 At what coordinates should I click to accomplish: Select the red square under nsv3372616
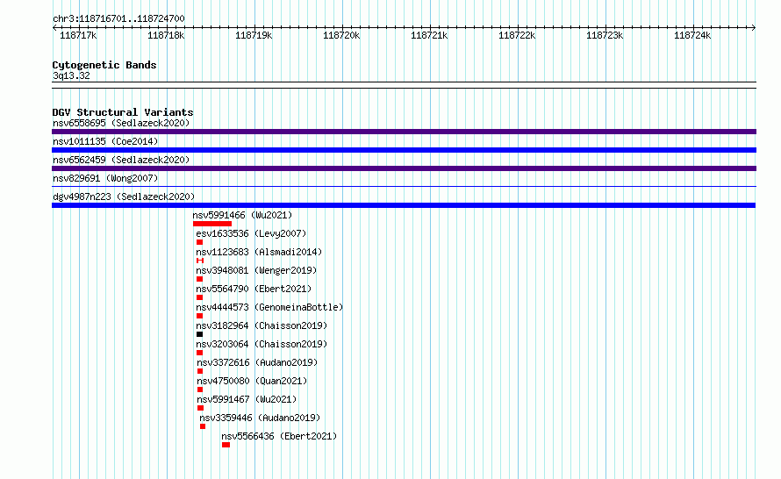[200, 371]
